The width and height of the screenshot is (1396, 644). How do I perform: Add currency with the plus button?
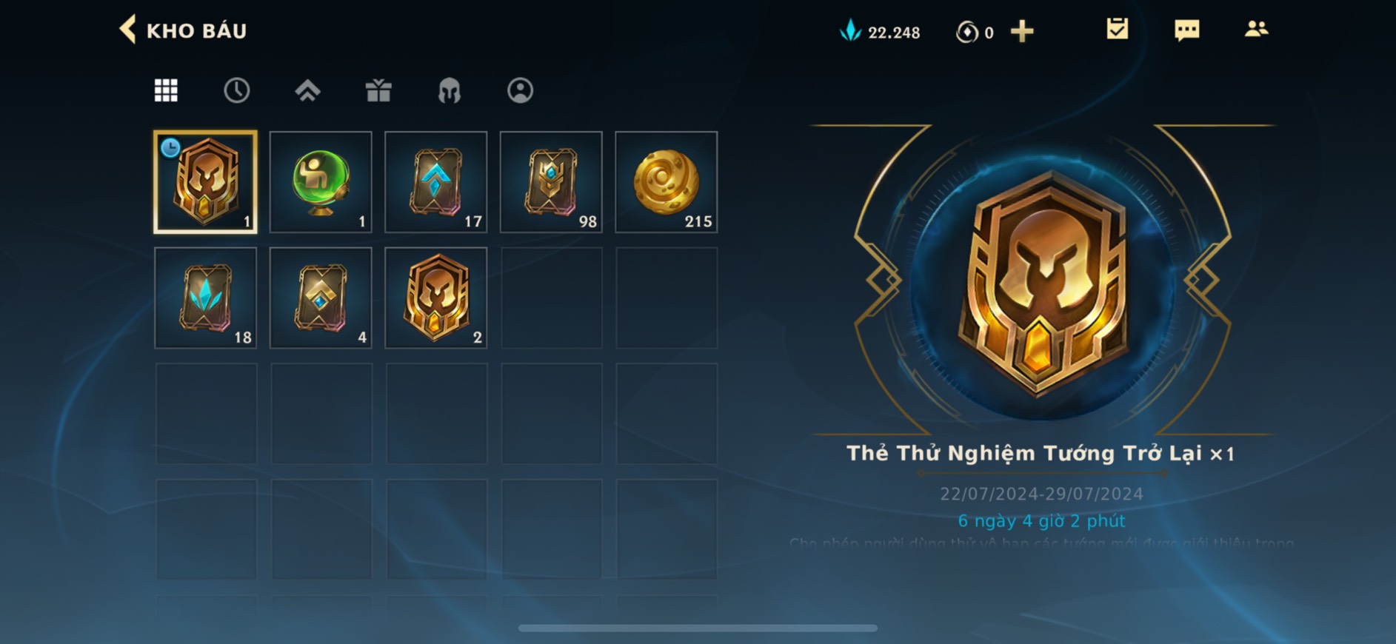1022,31
